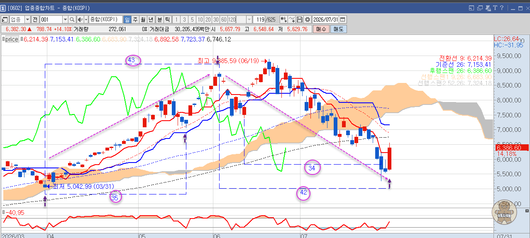The image size is (530, 238).
Task: Click the floppy disk save icon
Action: [x=300, y=19]
